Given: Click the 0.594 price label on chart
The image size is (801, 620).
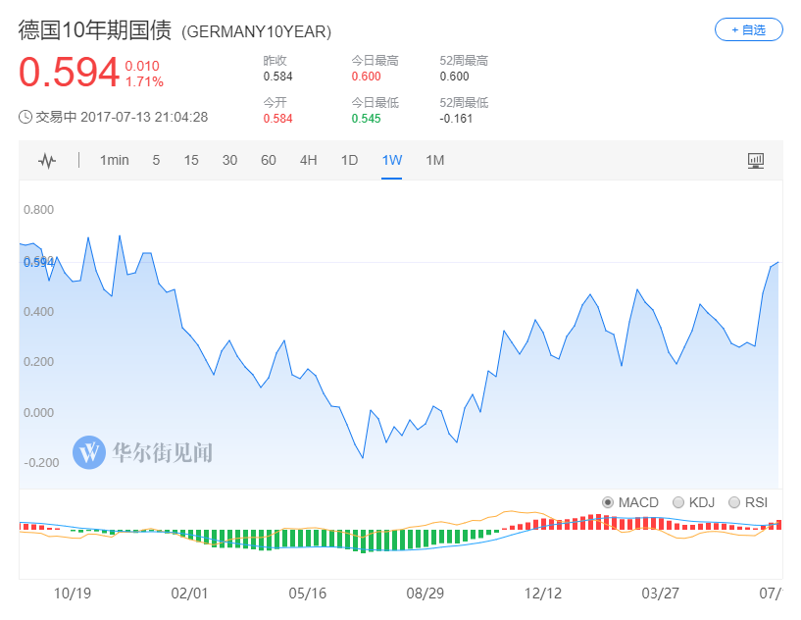Looking at the screenshot, I should [38, 262].
